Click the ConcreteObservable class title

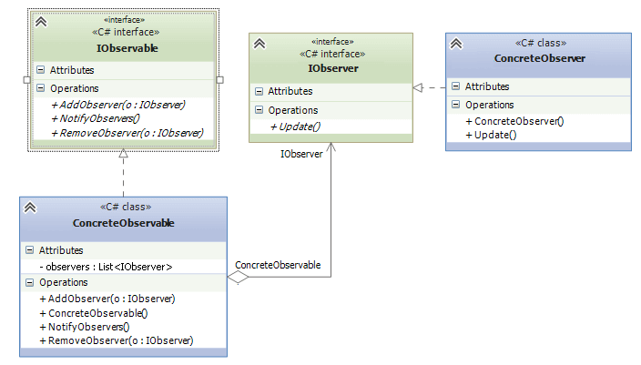point(123,223)
